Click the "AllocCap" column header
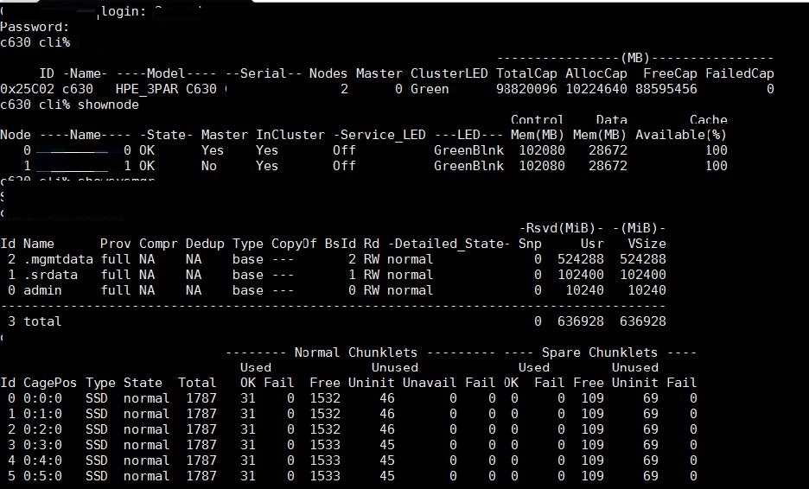The image size is (809, 489). click(x=596, y=73)
